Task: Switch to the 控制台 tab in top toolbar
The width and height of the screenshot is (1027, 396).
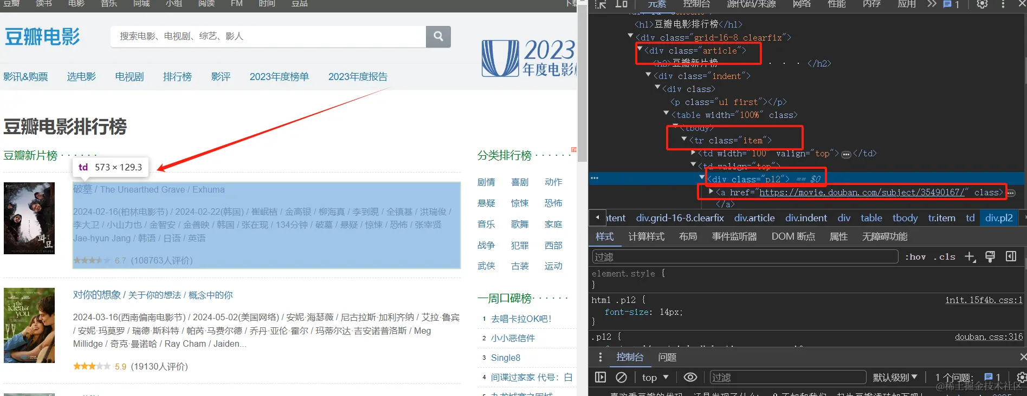Action: (696, 4)
